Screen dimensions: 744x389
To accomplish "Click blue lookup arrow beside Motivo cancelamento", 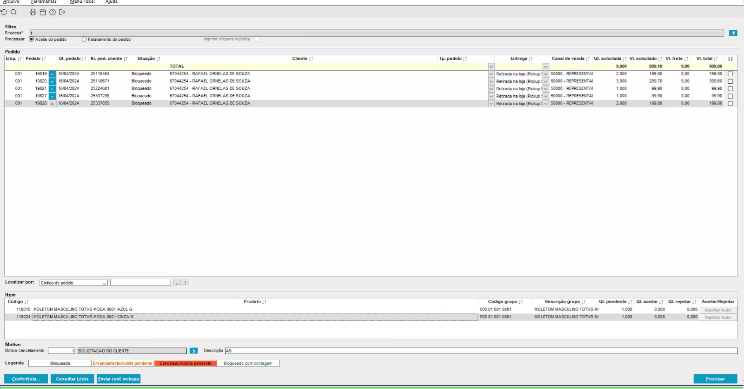I will (193, 351).
